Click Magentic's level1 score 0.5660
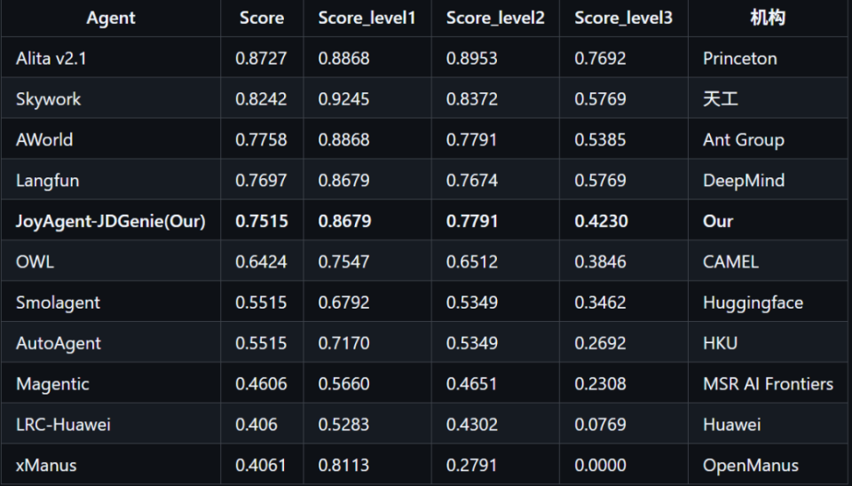 click(x=344, y=384)
